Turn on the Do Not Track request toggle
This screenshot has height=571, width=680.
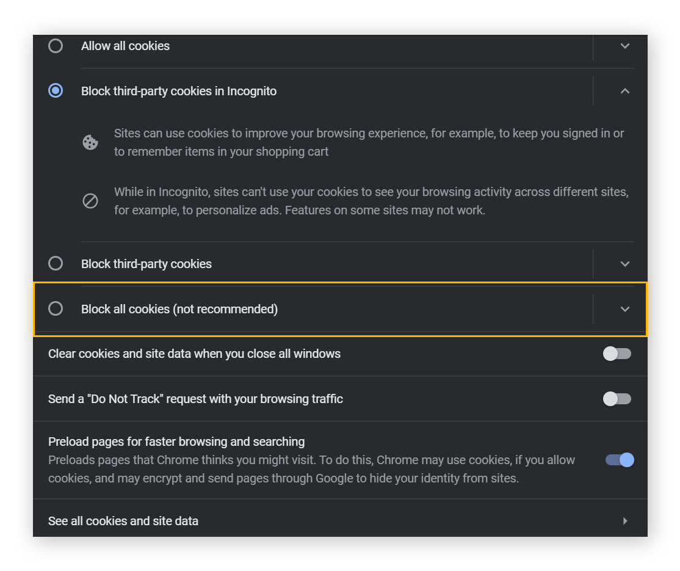(x=617, y=398)
